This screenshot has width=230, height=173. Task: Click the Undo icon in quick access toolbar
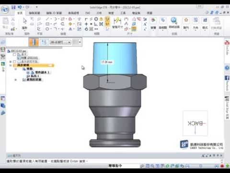point(20,7)
